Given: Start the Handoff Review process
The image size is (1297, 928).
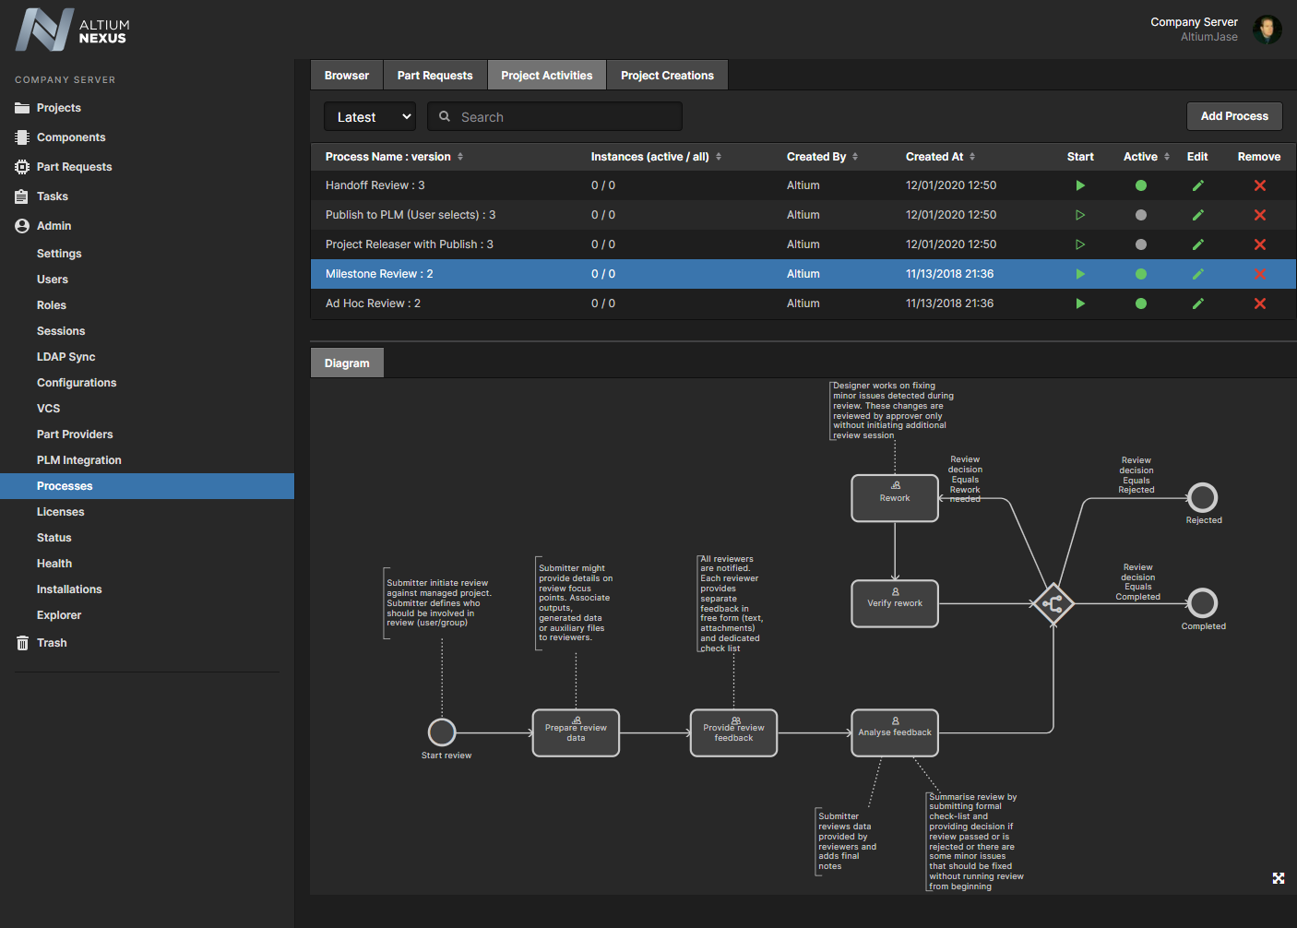Looking at the screenshot, I should click(1080, 185).
